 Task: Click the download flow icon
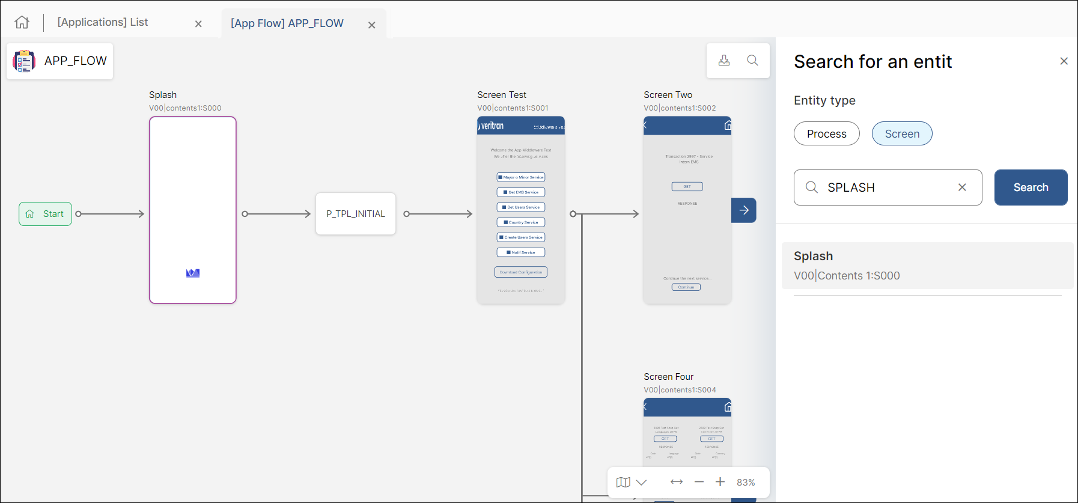pos(724,60)
